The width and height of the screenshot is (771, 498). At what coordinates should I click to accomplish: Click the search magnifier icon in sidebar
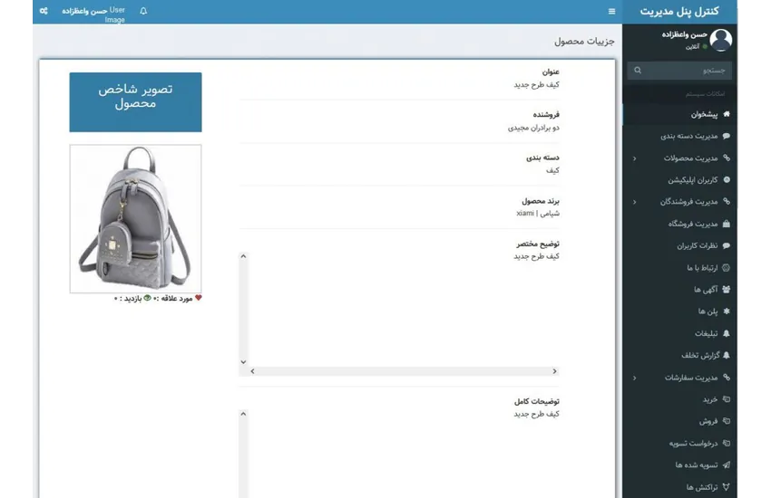(638, 70)
